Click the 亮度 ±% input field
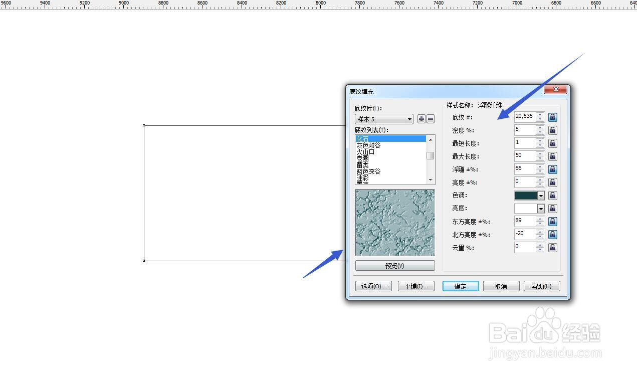The width and height of the screenshot is (637, 375). tap(525, 182)
